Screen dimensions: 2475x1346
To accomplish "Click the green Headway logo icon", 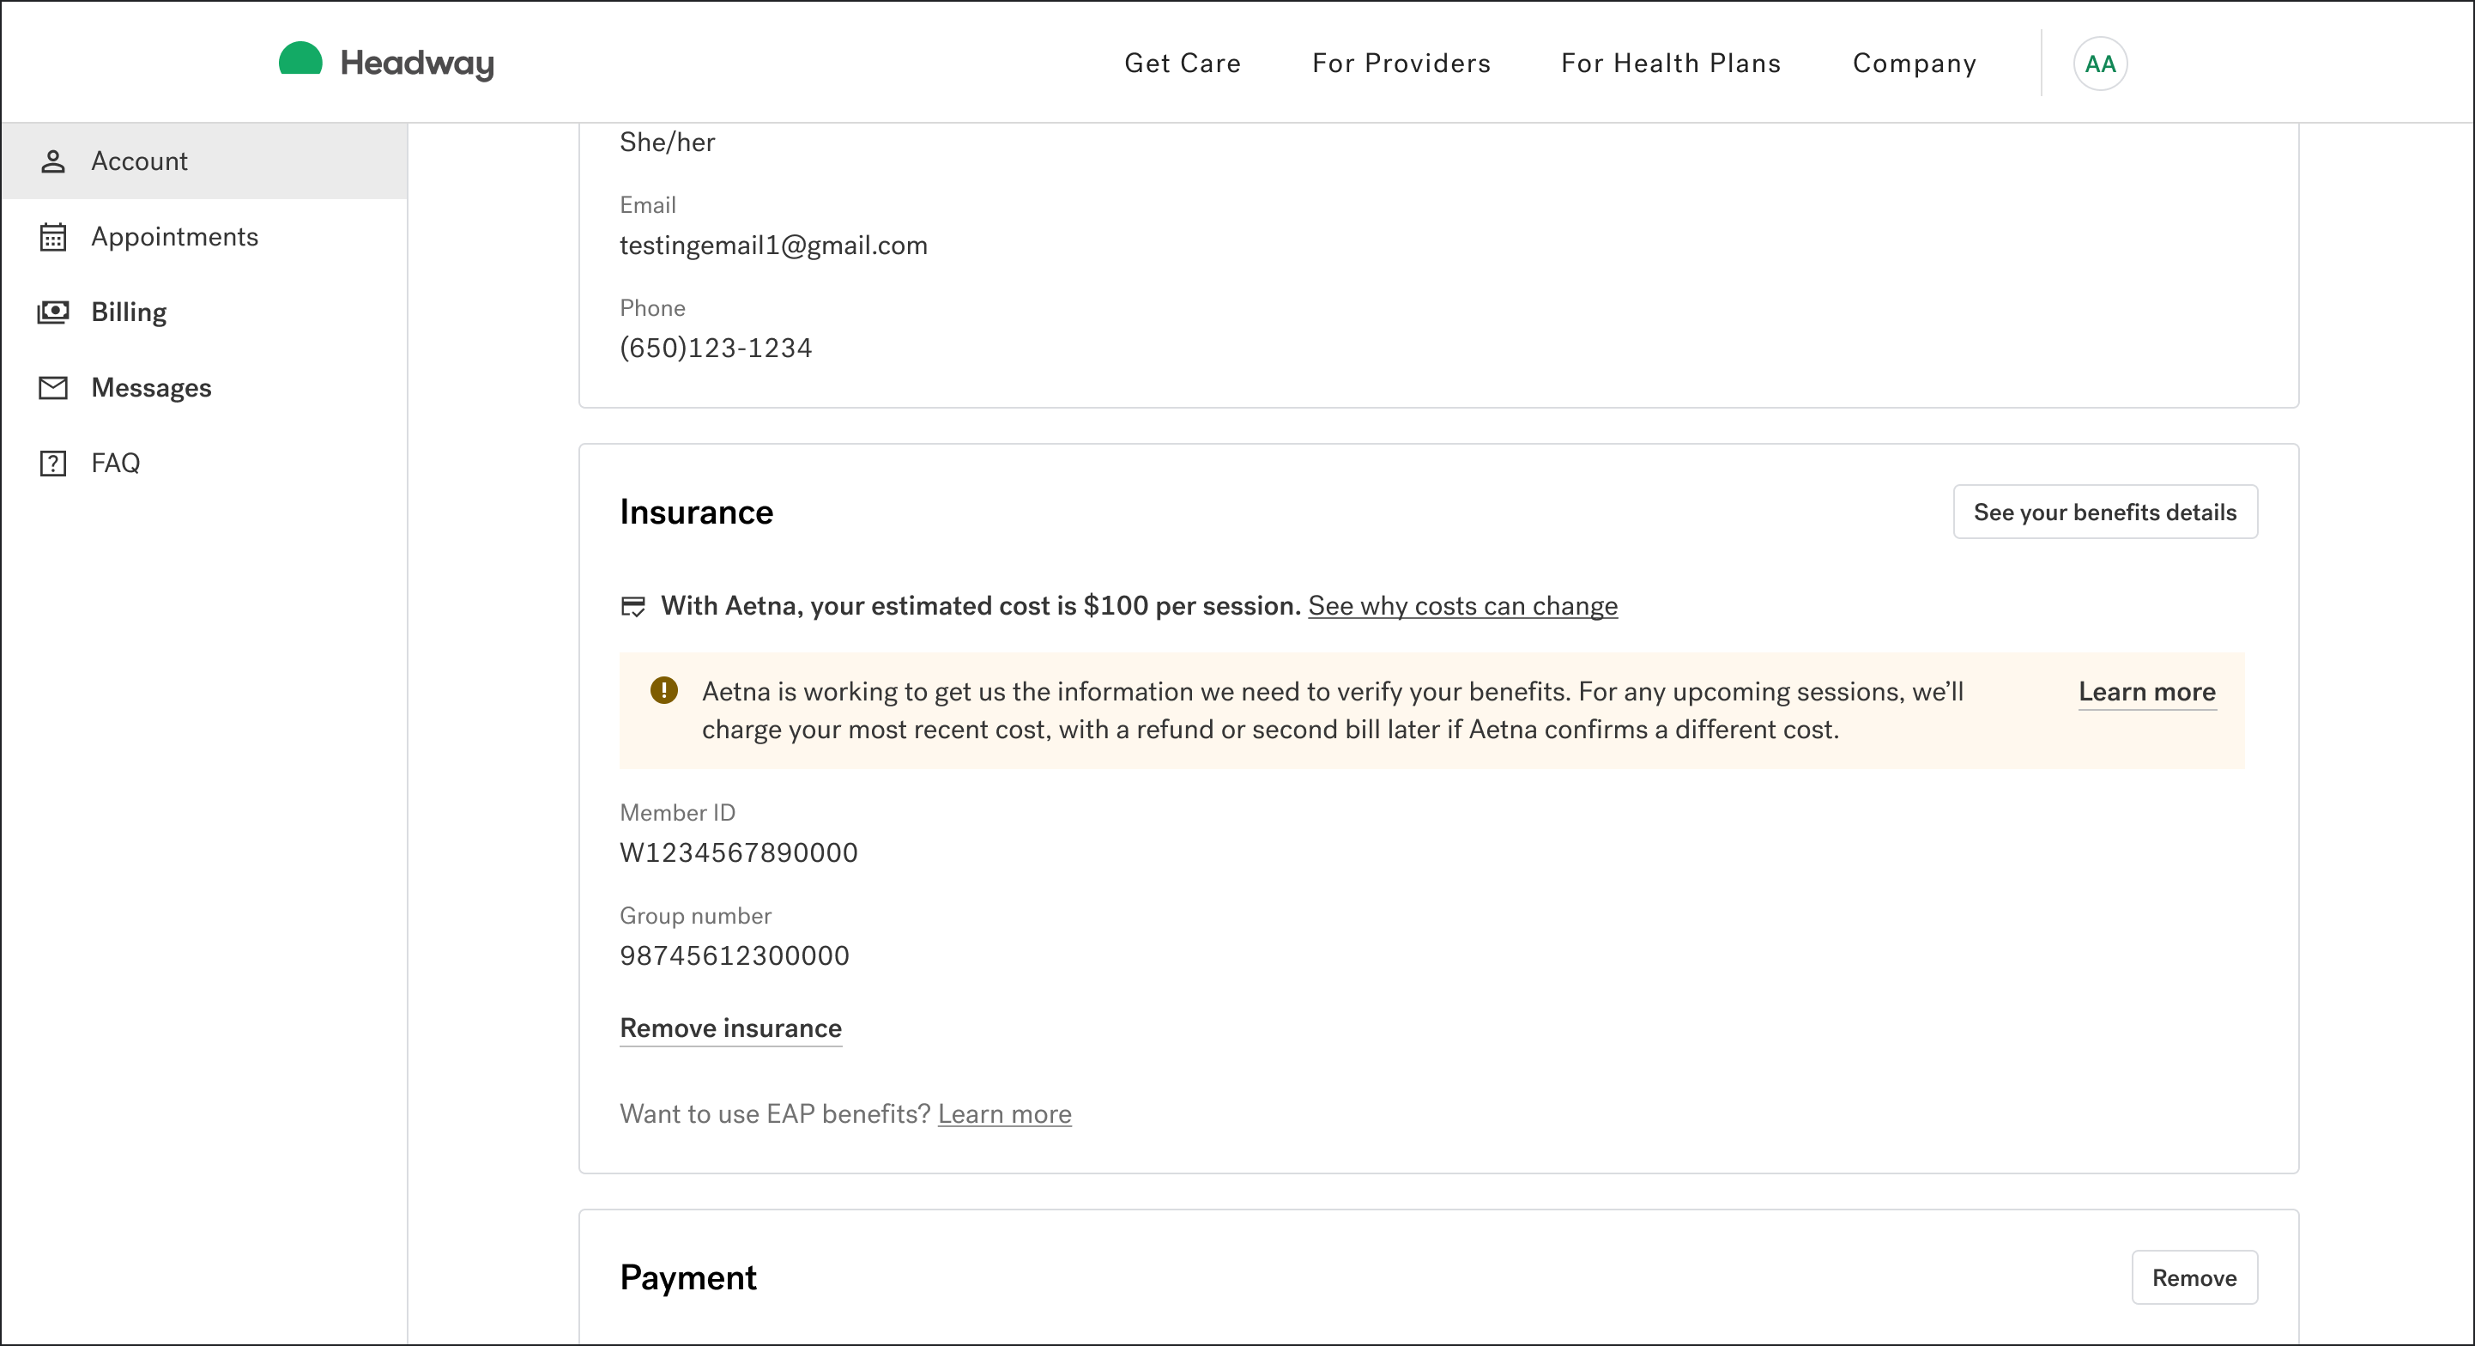I will 300,58.
